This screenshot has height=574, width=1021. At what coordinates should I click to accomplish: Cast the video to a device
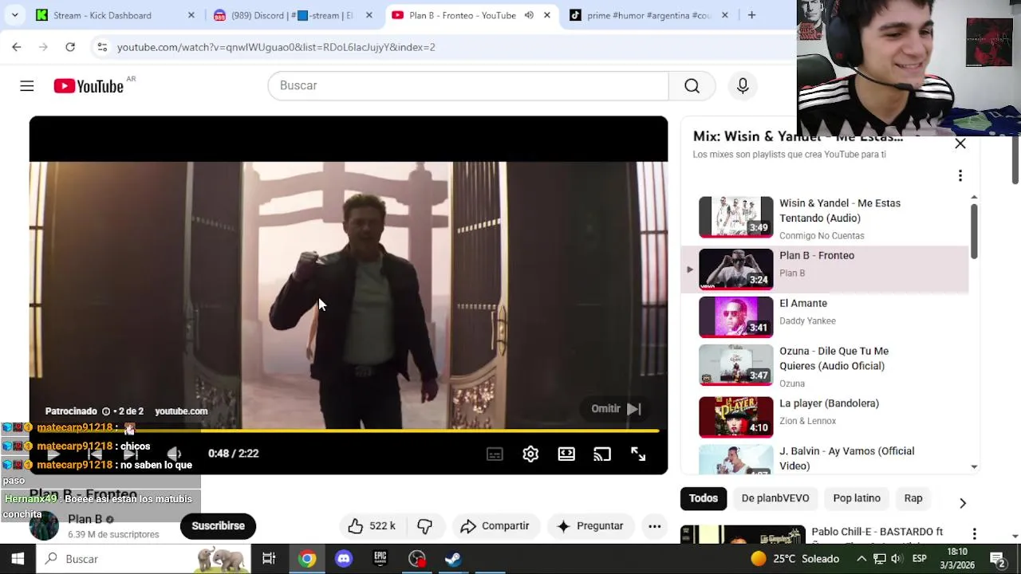pos(602,454)
